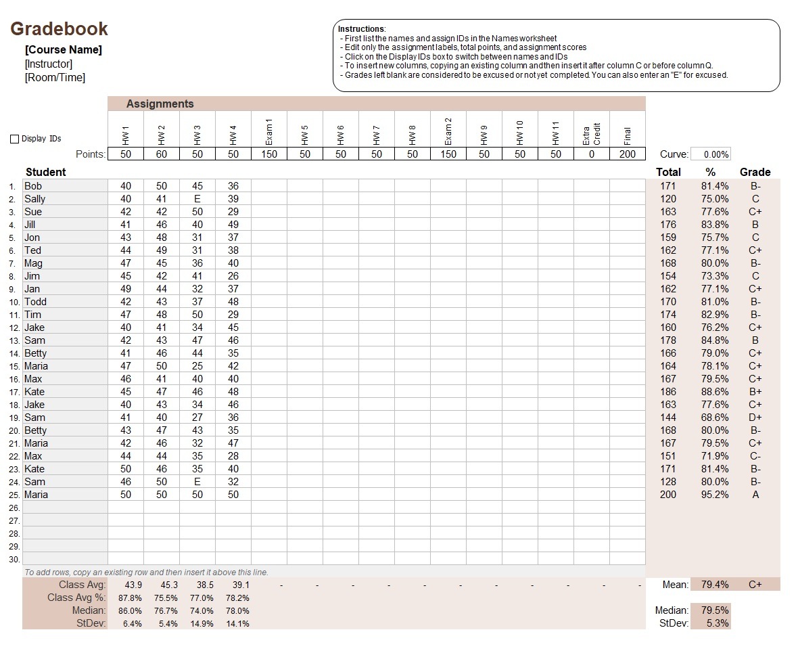Click the Extra Credit column header

pos(592,129)
